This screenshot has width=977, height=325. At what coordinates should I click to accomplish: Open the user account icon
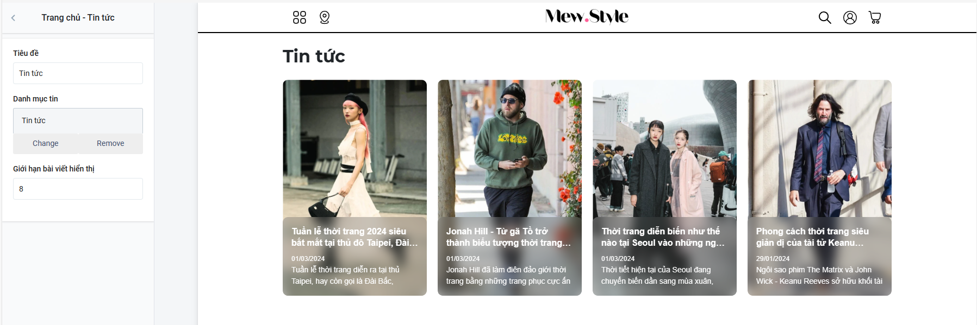pos(850,17)
